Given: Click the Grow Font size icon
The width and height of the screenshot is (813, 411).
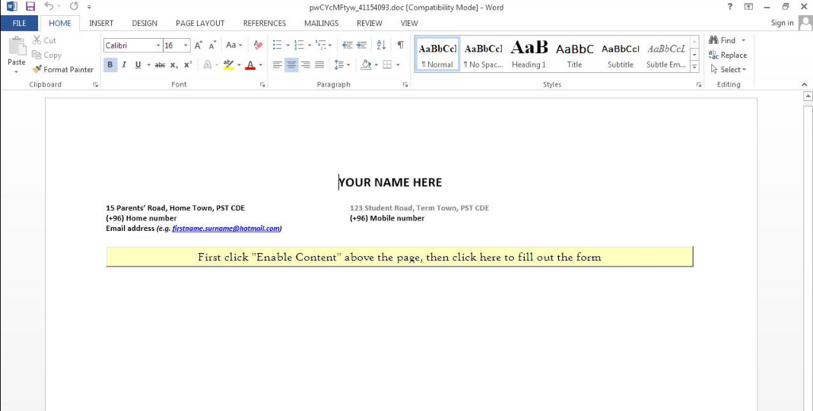Looking at the screenshot, I should [198, 46].
